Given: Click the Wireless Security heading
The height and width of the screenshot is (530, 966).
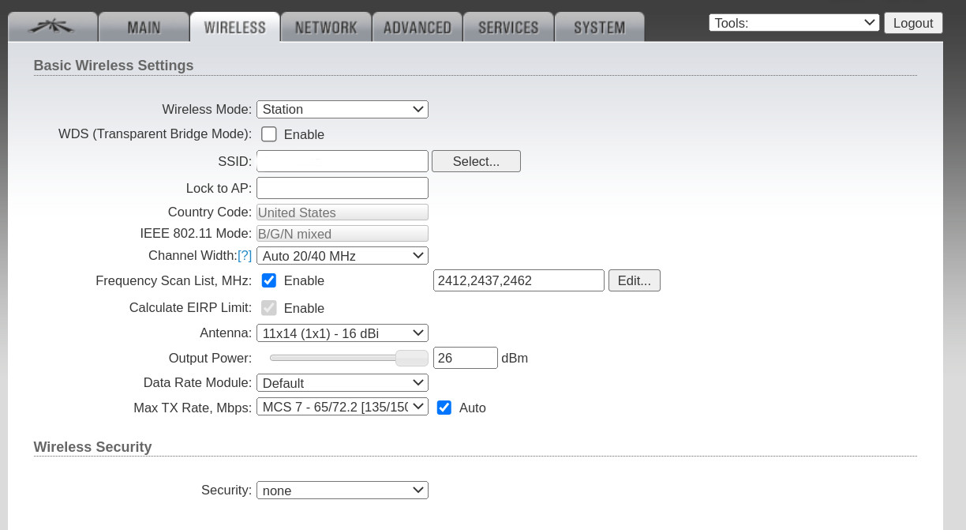Looking at the screenshot, I should [92, 447].
